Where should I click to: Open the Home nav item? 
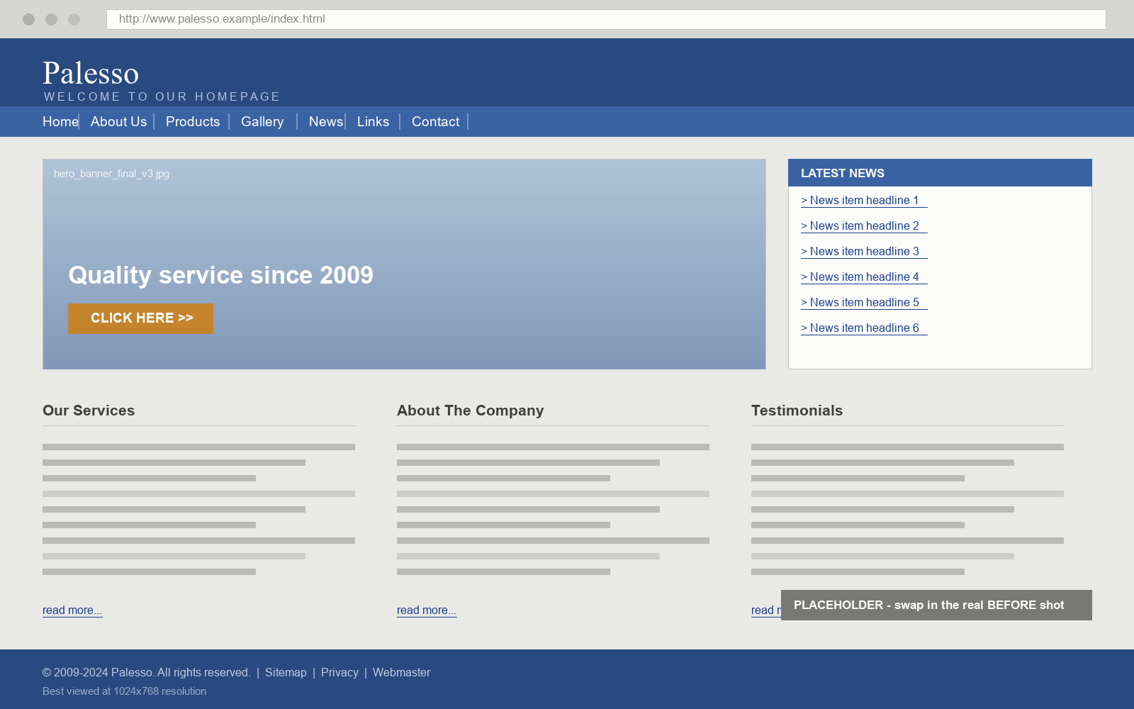pos(60,122)
